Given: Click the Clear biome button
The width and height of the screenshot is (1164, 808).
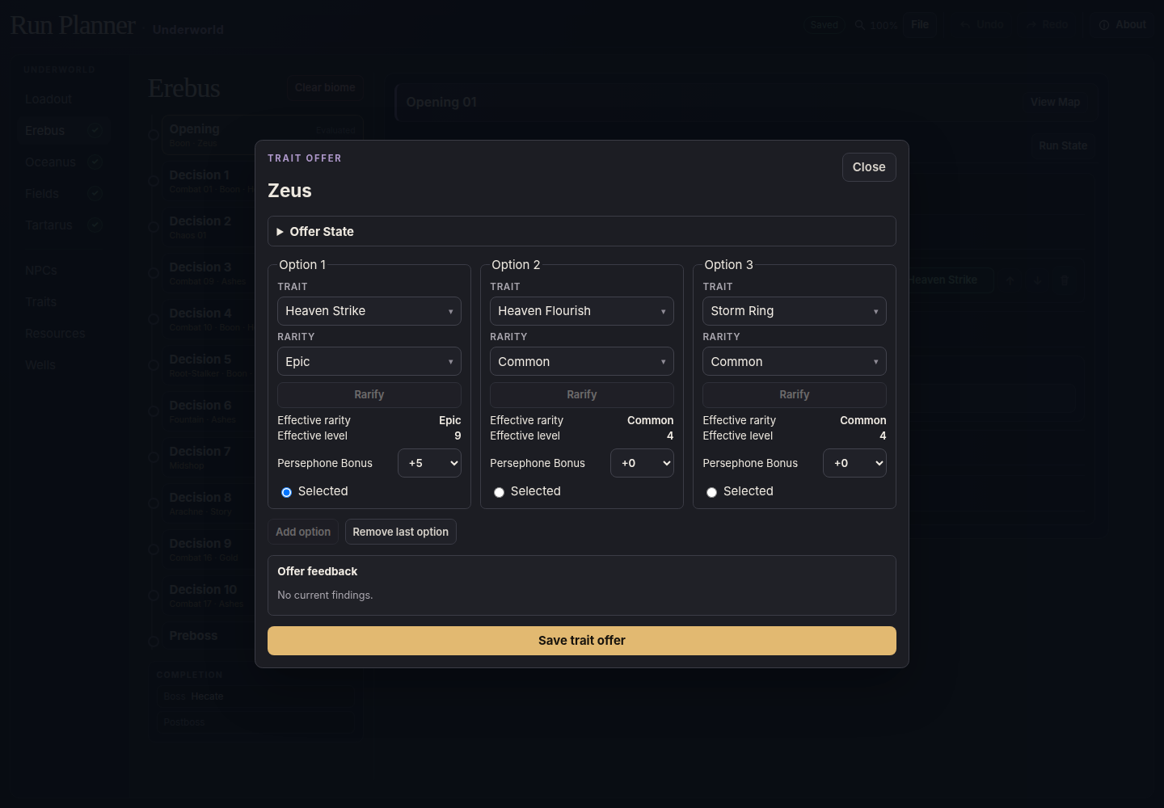Looking at the screenshot, I should 325,87.
